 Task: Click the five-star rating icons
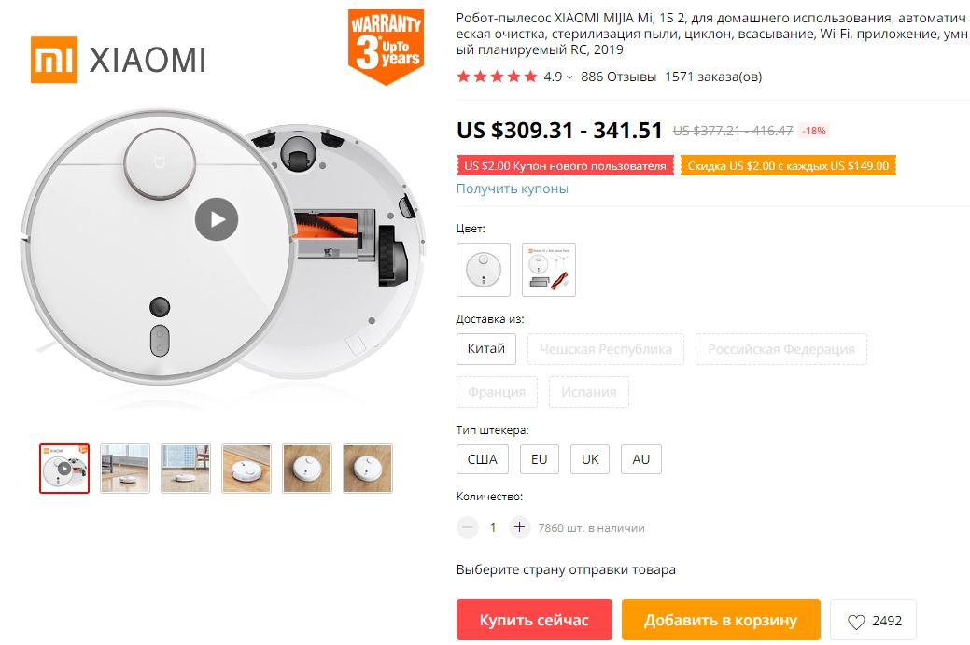497,77
